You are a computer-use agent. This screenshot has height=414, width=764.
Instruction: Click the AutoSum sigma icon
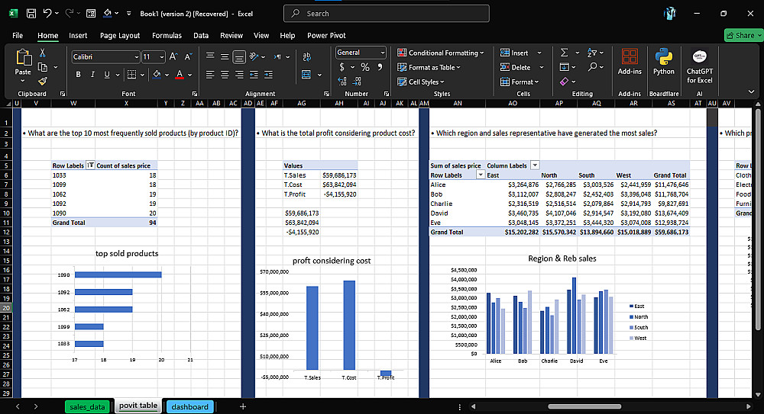564,53
